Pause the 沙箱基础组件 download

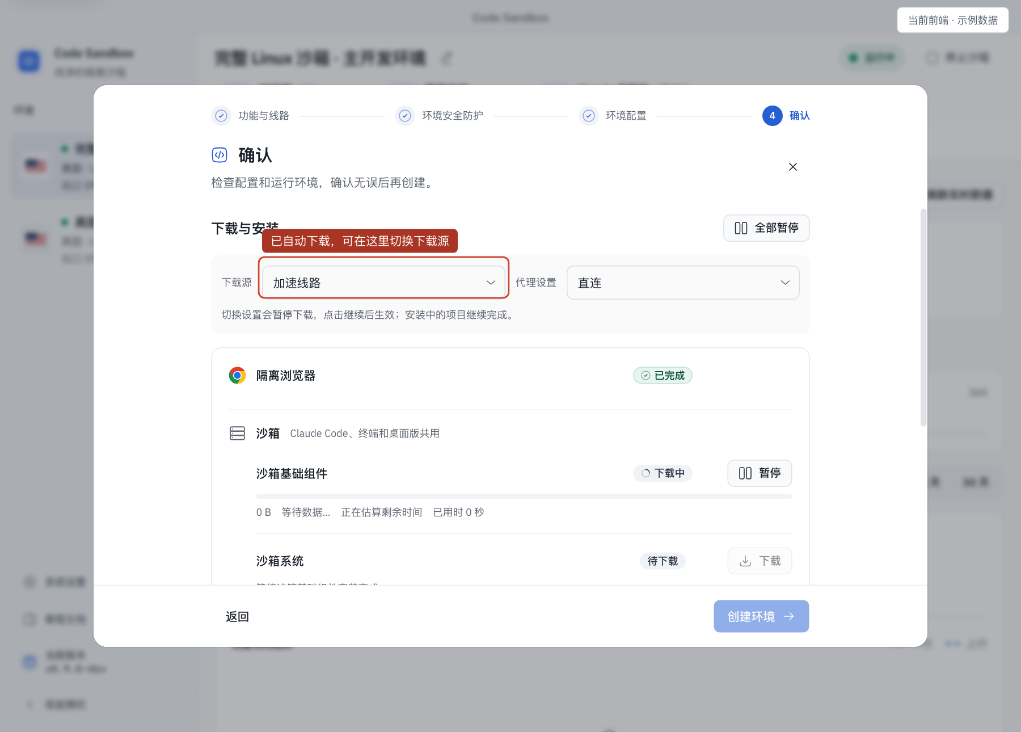pyautogui.click(x=760, y=473)
